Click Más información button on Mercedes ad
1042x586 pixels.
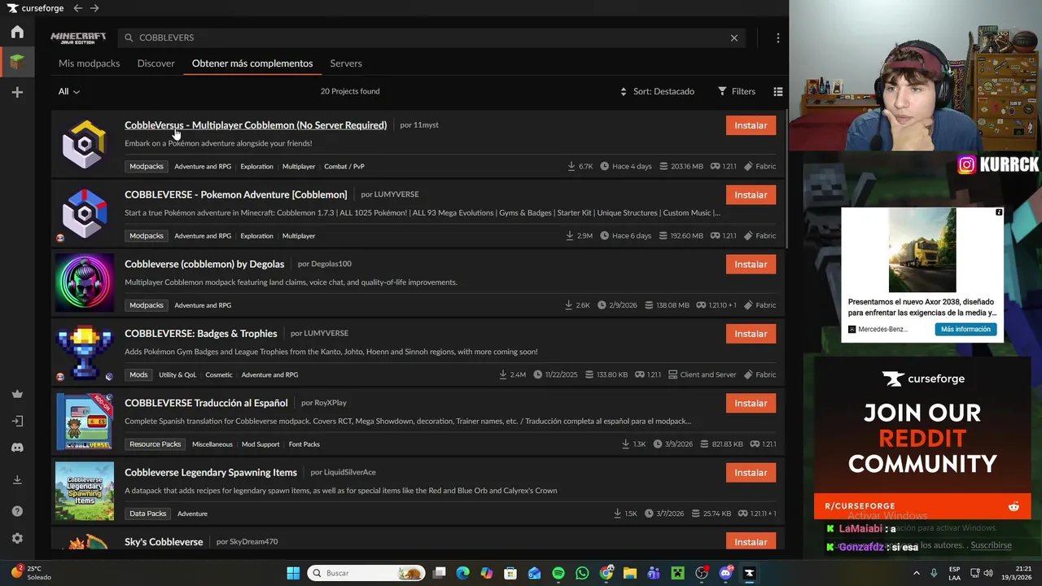click(965, 329)
